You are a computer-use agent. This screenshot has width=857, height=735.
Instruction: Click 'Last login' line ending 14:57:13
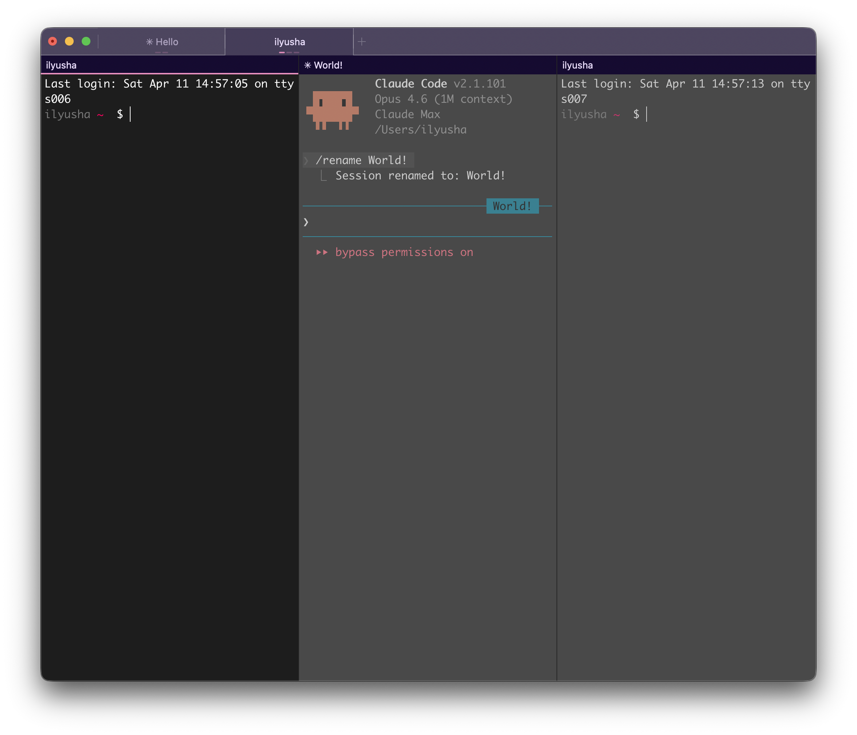685,83
